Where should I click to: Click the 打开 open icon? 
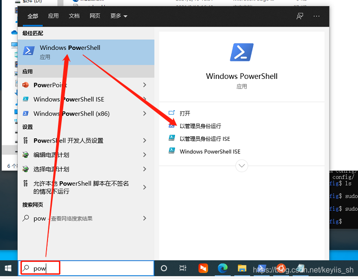pyautogui.click(x=172, y=113)
